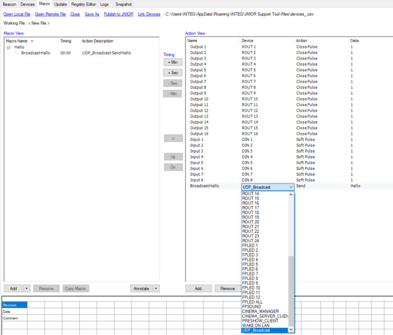
Task: Open the Registry Editor tab
Action: (84, 4)
